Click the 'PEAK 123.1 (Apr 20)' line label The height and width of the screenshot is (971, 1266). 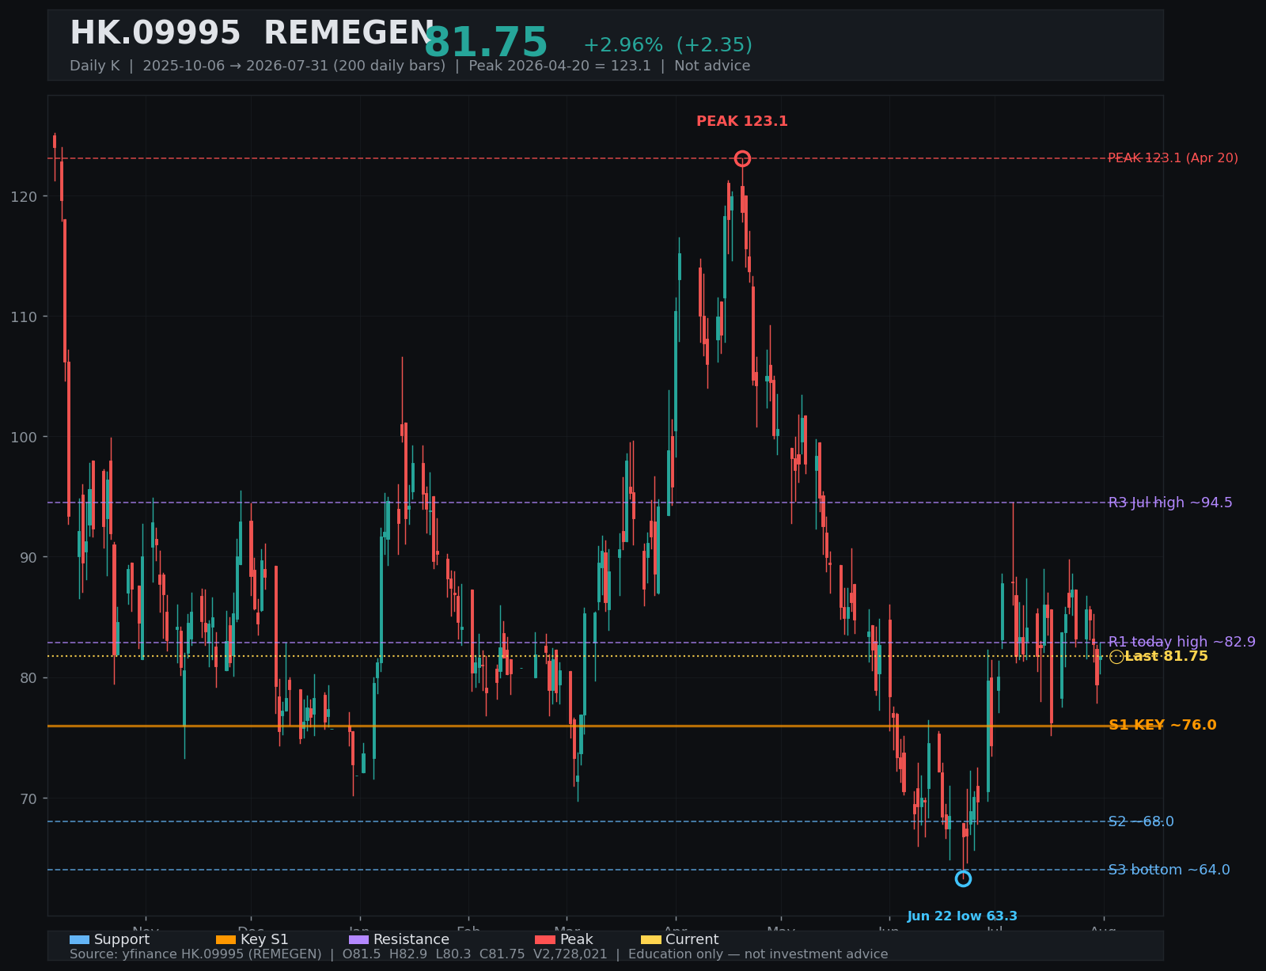click(x=1173, y=158)
